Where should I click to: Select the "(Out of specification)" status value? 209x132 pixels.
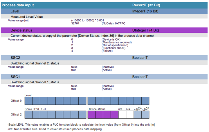click(x=115, y=45)
